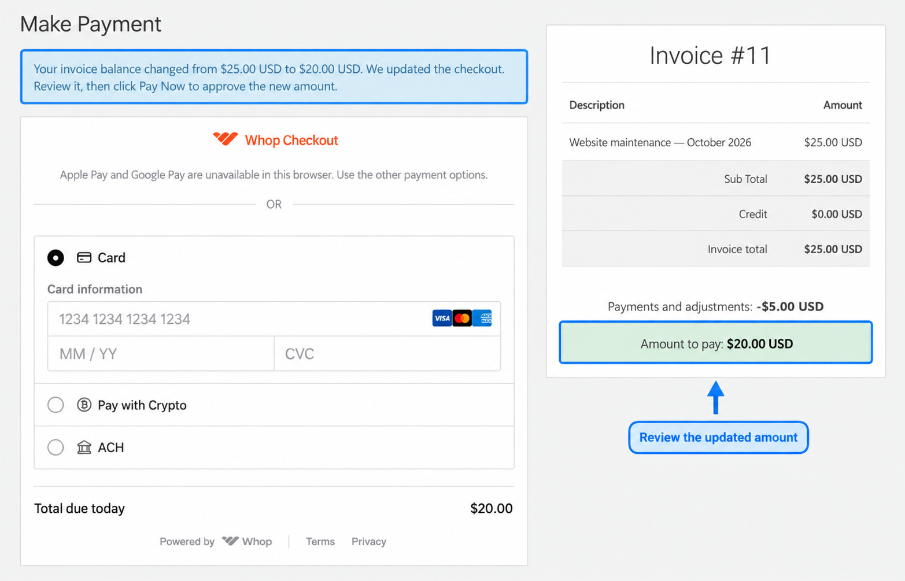
Task: Click the "OR" divider label
Action: pyautogui.click(x=274, y=204)
